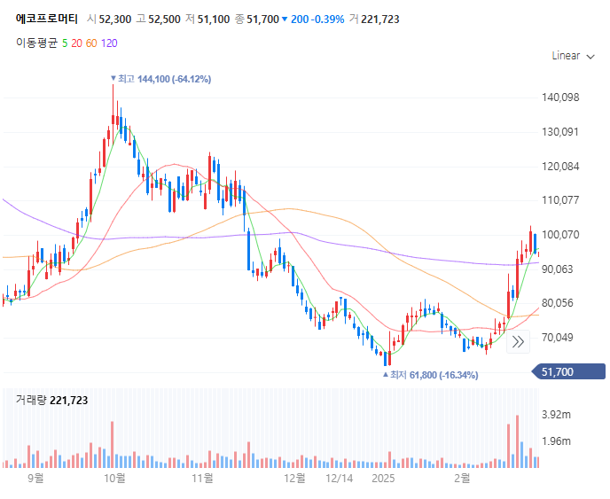Select the 최고 144,100 high marker
This screenshot has height=499, width=610.
tap(160, 79)
